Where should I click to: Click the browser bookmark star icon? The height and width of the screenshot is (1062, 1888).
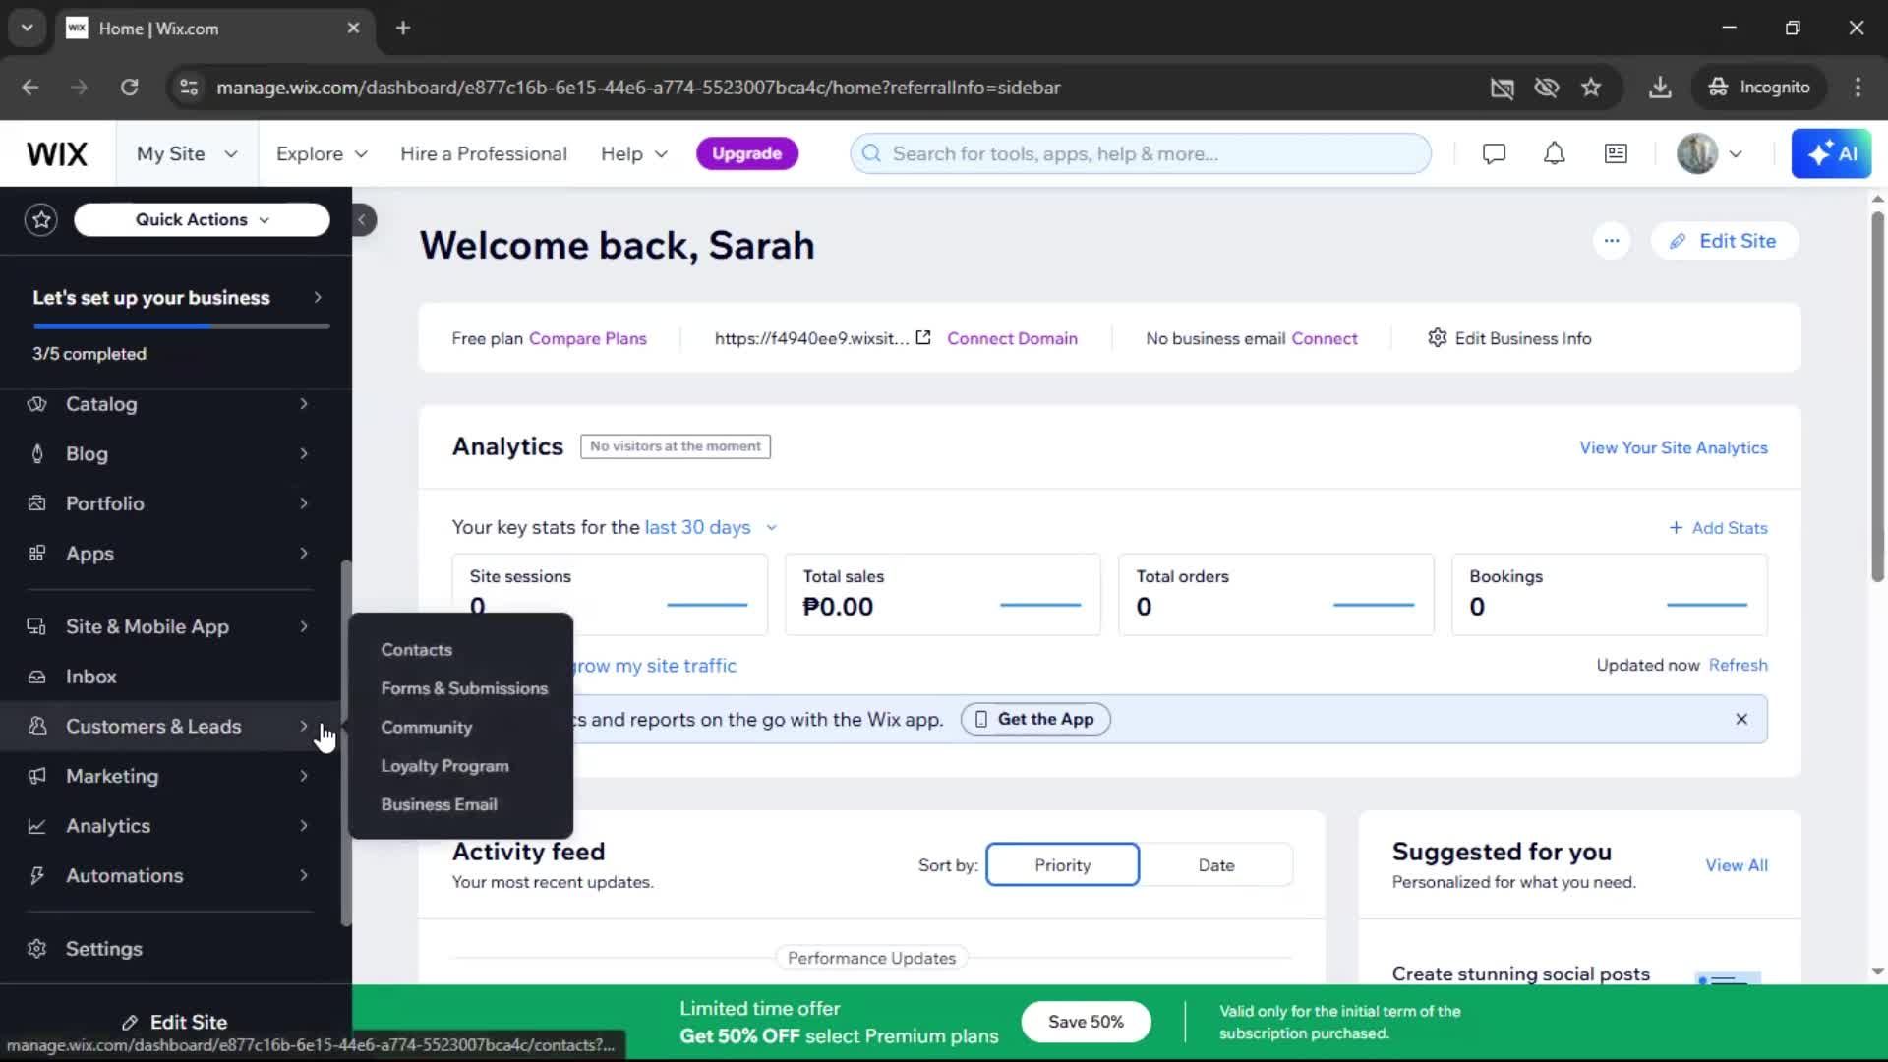(x=1591, y=88)
